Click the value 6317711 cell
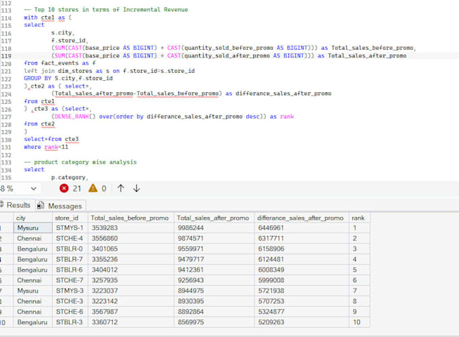 302,238
